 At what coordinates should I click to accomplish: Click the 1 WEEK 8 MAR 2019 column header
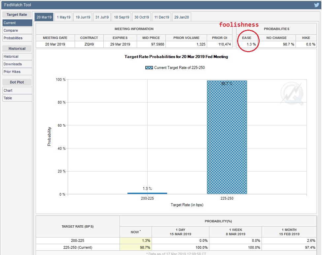pos(235,232)
